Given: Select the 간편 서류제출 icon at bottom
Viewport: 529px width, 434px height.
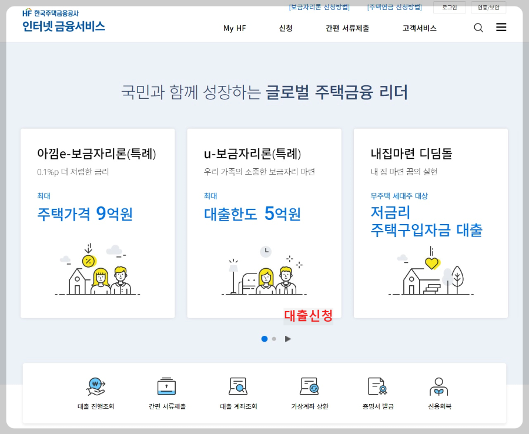Looking at the screenshot, I should (x=168, y=391).
